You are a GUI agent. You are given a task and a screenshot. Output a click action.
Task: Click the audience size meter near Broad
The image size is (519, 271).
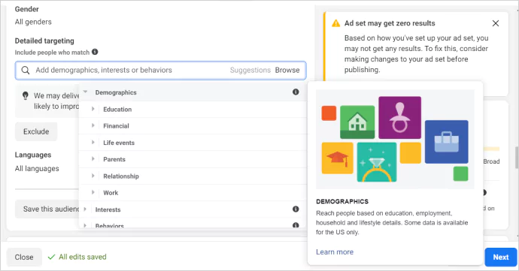click(491, 149)
